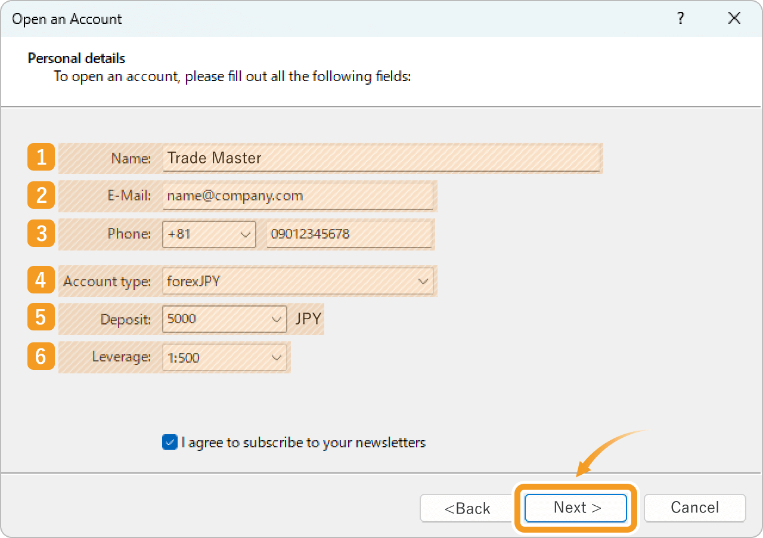Click into the Name text field
Image resolution: width=763 pixels, height=538 pixels.
(x=381, y=158)
